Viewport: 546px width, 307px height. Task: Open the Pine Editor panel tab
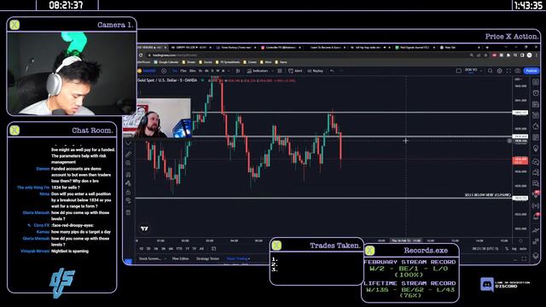click(x=180, y=258)
